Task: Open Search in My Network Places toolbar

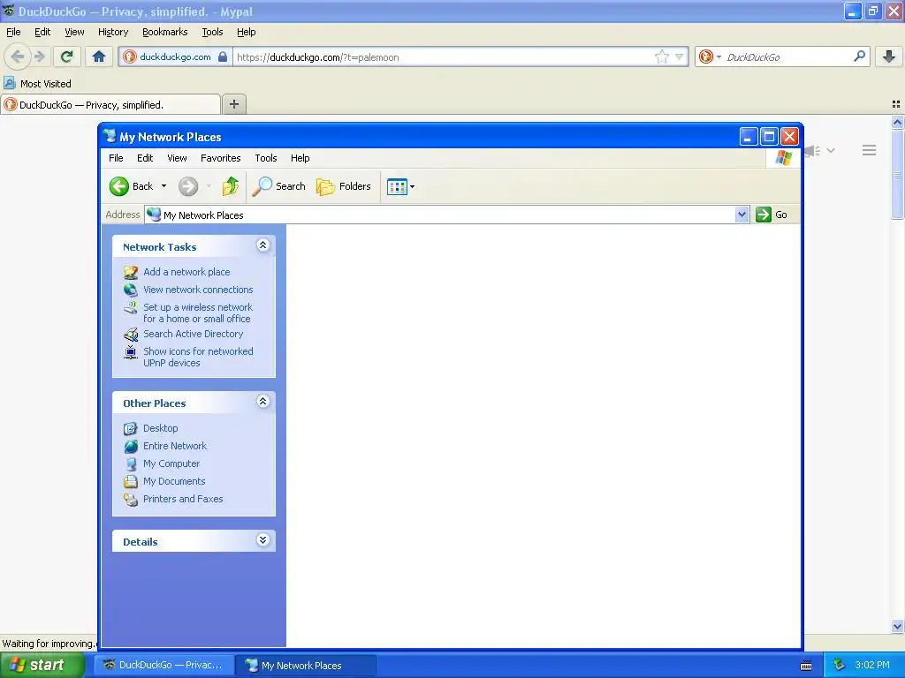Action: pyautogui.click(x=278, y=186)
